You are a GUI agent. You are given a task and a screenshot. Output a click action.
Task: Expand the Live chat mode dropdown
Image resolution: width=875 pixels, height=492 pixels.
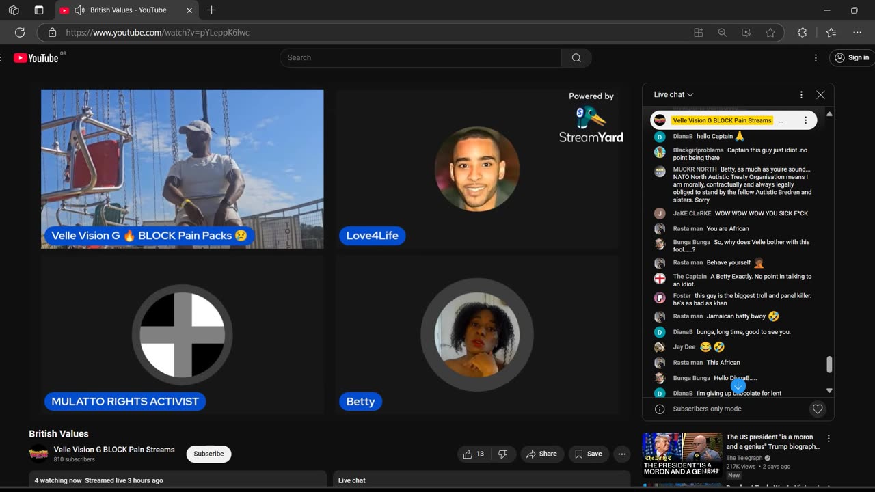pyautogui.click(x=673, y=95)
